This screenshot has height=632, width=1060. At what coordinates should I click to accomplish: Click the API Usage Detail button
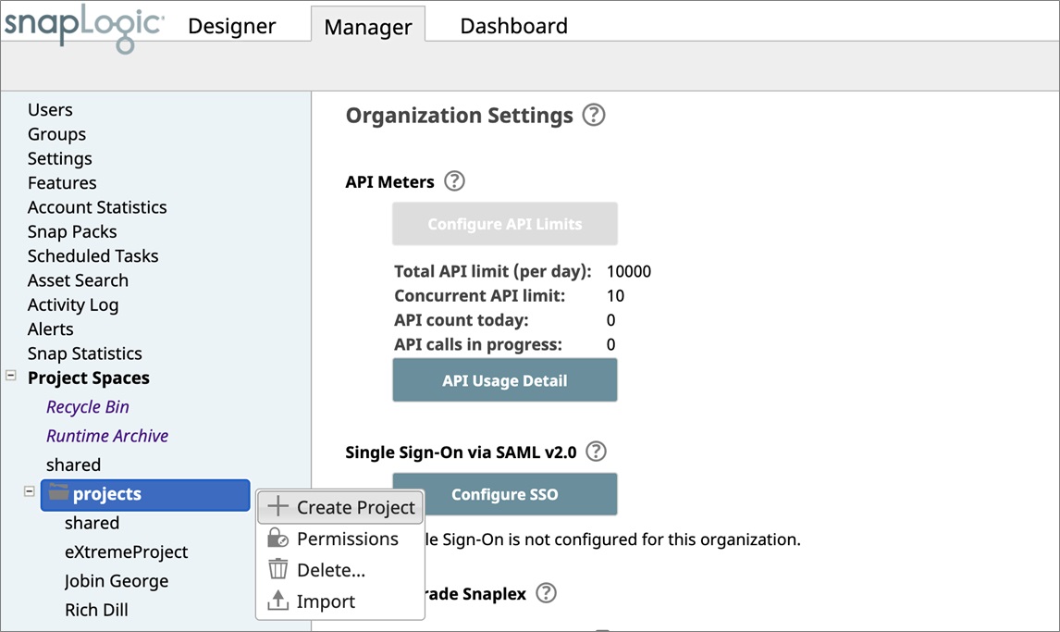point(504,380)
